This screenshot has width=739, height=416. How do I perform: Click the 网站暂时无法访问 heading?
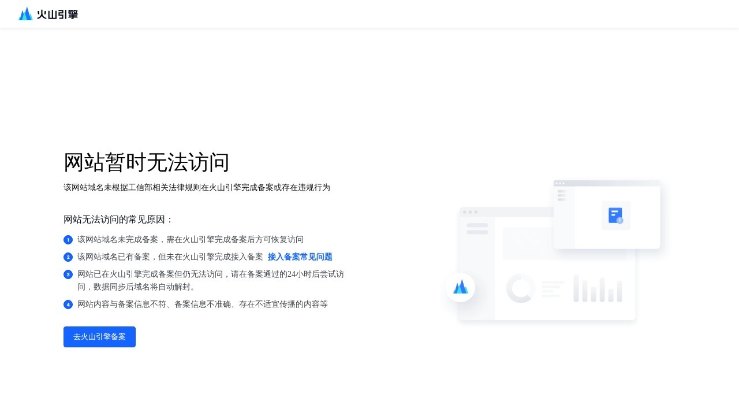pos(147,162)
